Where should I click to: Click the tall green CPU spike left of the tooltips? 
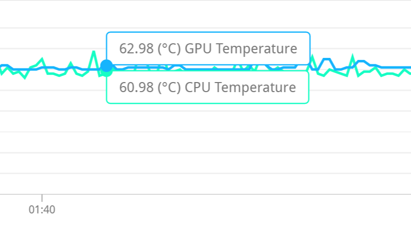pos(93,51)
